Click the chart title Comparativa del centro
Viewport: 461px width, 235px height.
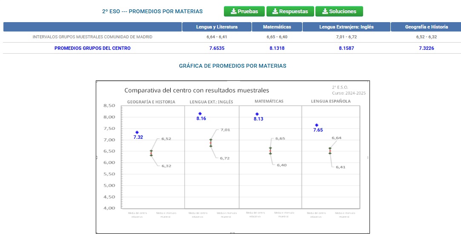[x=196, y=90]
